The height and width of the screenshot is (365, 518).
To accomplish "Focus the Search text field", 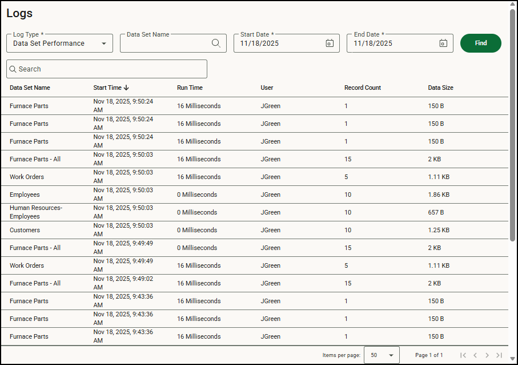I will (x=107, y=69).
